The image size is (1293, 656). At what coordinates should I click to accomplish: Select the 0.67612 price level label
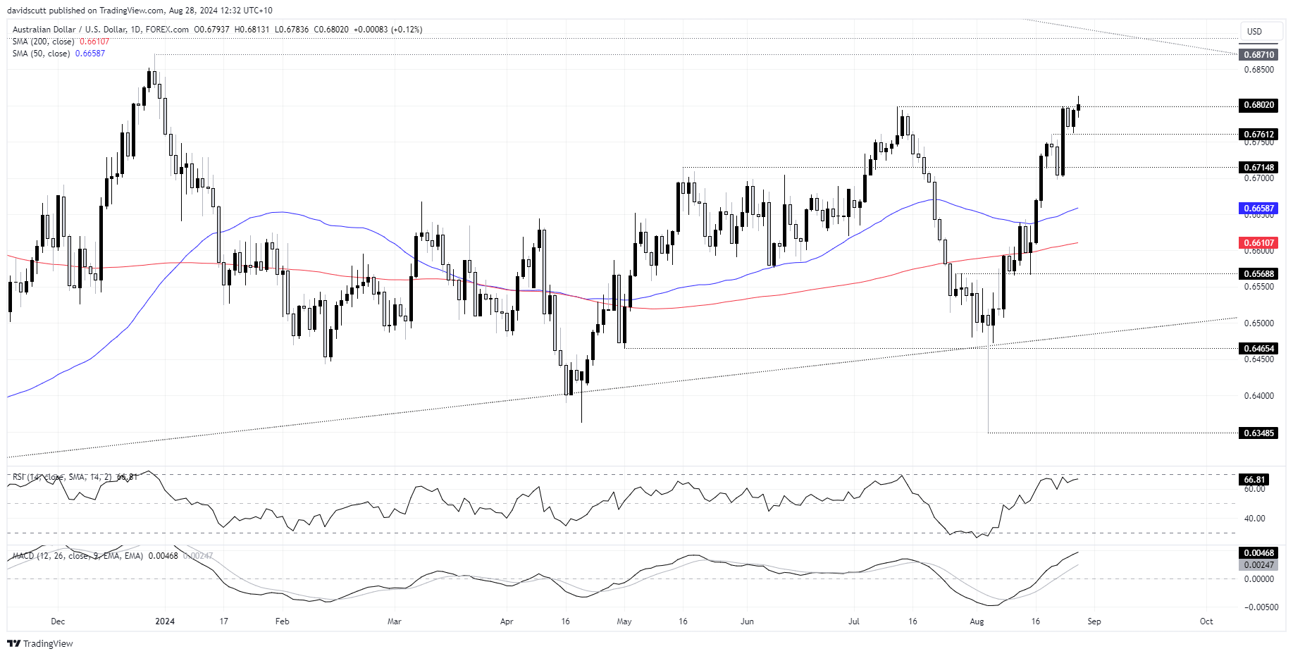1258,134
